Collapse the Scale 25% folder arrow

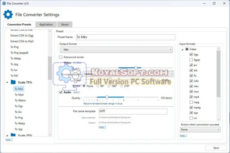[x=7, y=135]
